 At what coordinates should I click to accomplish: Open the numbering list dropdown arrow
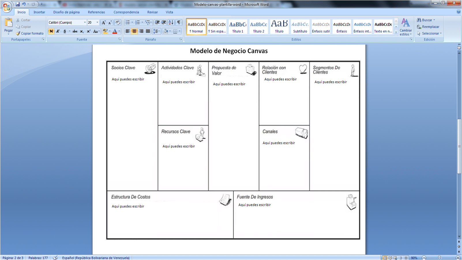point(142,22)
